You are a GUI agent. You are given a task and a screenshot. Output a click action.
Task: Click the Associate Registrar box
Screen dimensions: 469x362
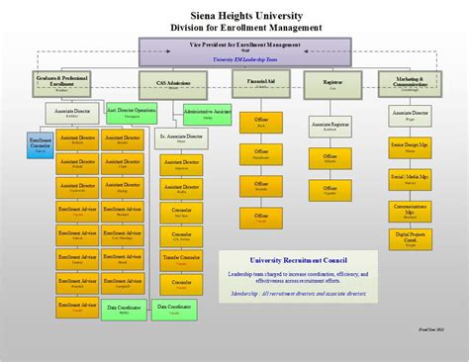pos(330,127)
